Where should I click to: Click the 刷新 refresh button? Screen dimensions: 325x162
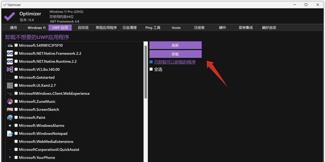175,45
